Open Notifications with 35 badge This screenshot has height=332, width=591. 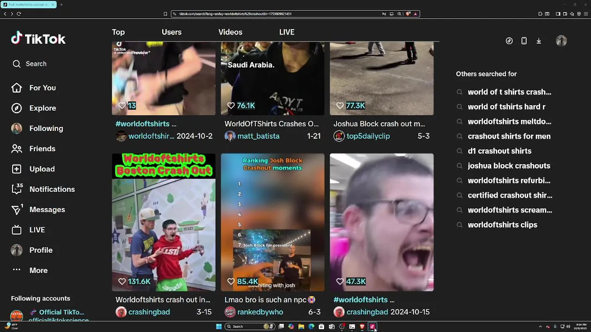(43, 189)
